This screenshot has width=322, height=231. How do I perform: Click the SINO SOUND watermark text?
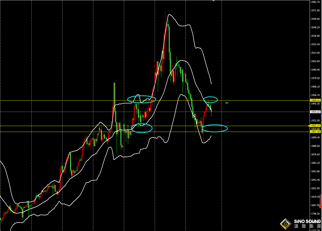coord(307,221)
